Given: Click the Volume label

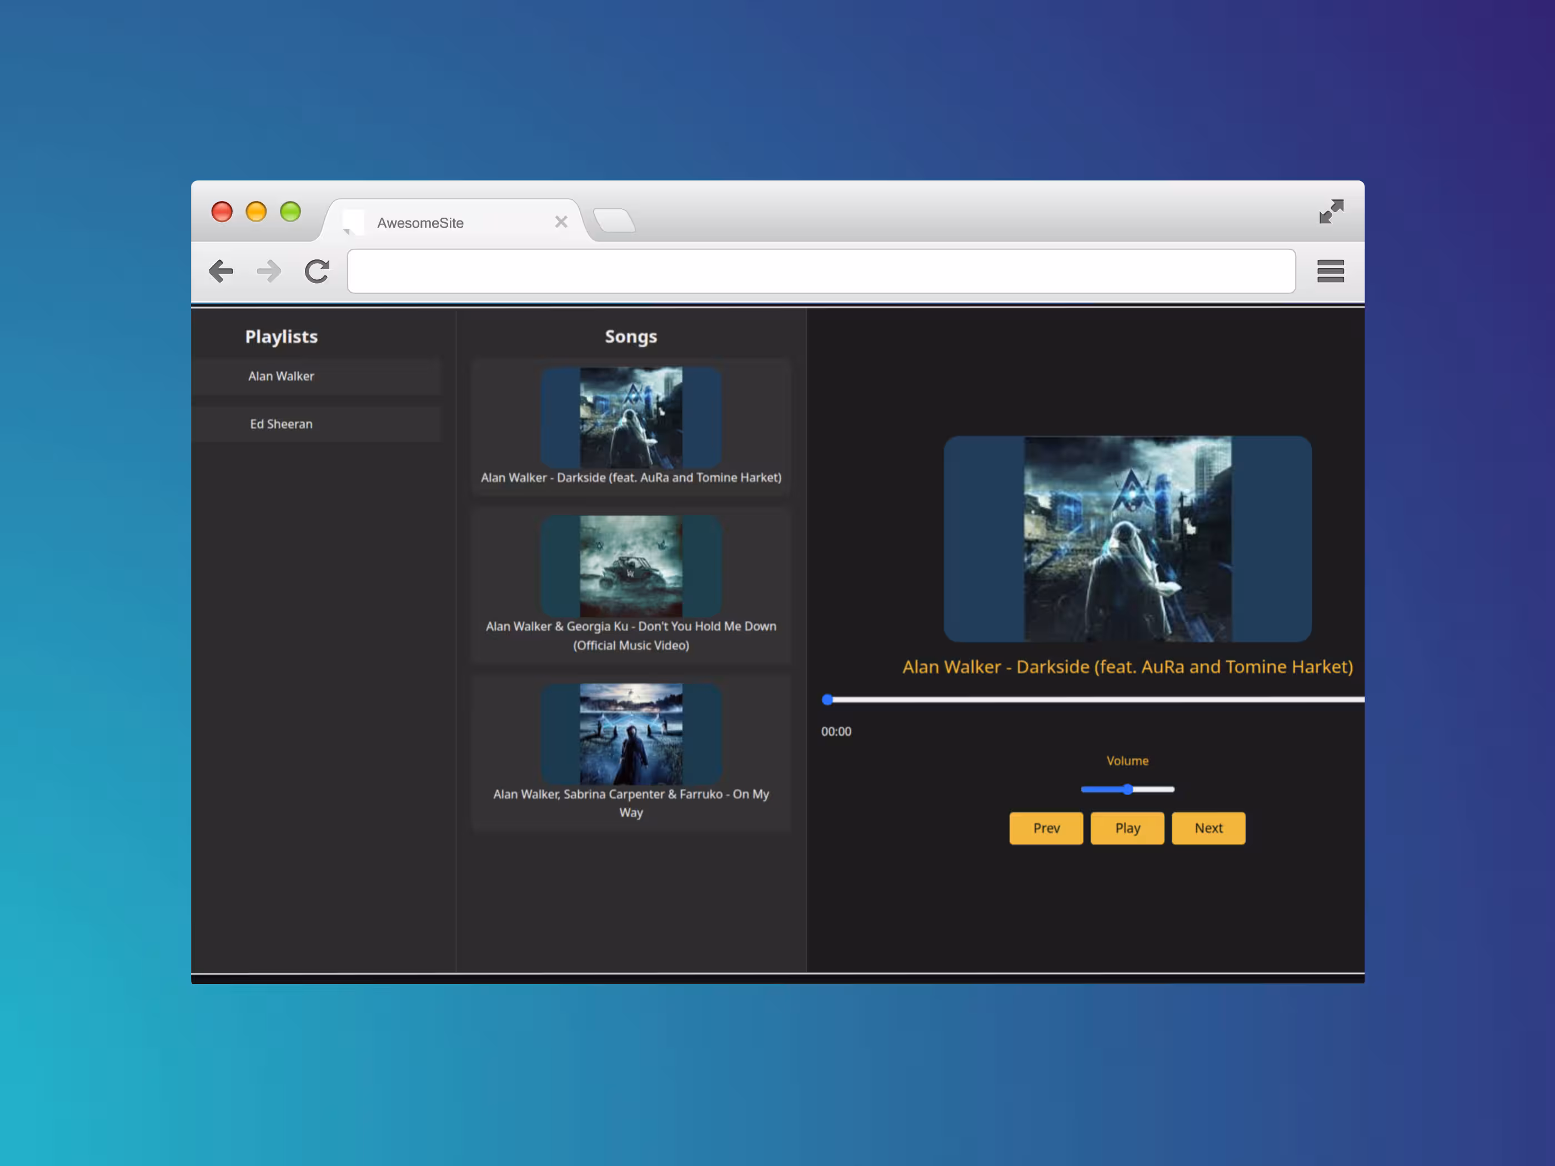Looking at the screenshot, I should coord(1127,761).
